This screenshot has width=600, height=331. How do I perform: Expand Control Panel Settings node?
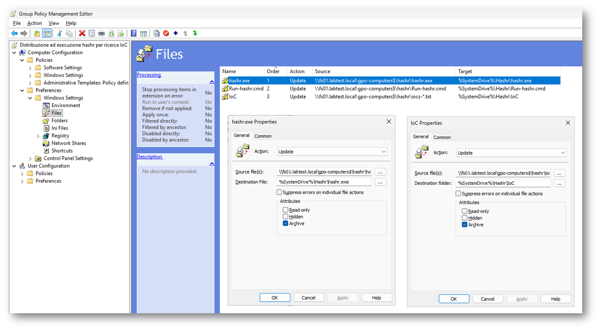30,159
